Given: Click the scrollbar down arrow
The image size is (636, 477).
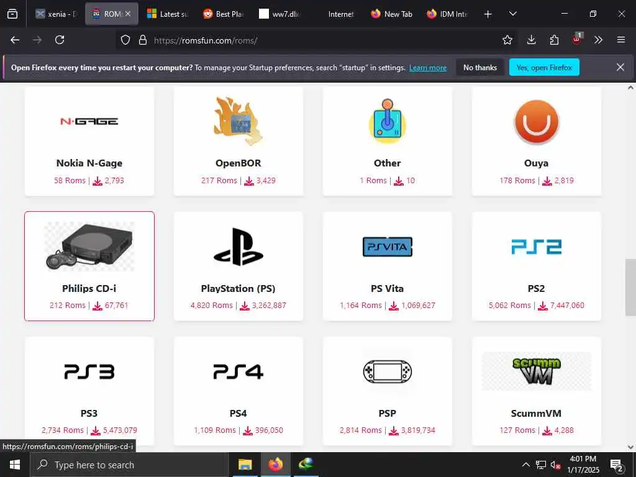Looking at the screenshot, I should [x=630, y=447].
